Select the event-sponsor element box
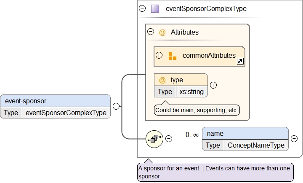The width and height of the screenshot is (303, 183). coord(55,101)
